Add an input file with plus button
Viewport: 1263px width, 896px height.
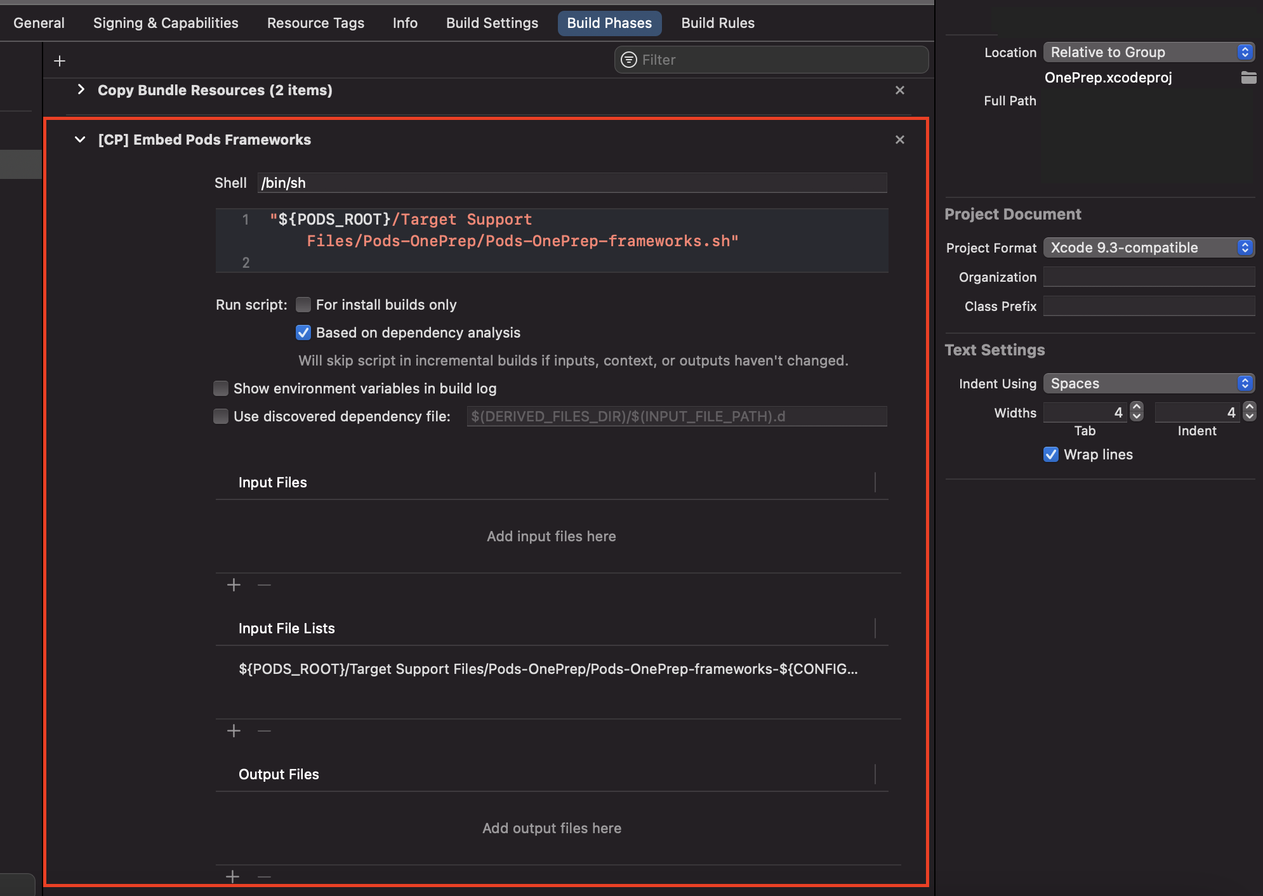click(234, 585)
